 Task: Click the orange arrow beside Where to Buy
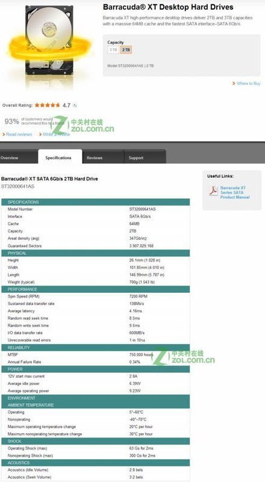[x=234, y=83]
